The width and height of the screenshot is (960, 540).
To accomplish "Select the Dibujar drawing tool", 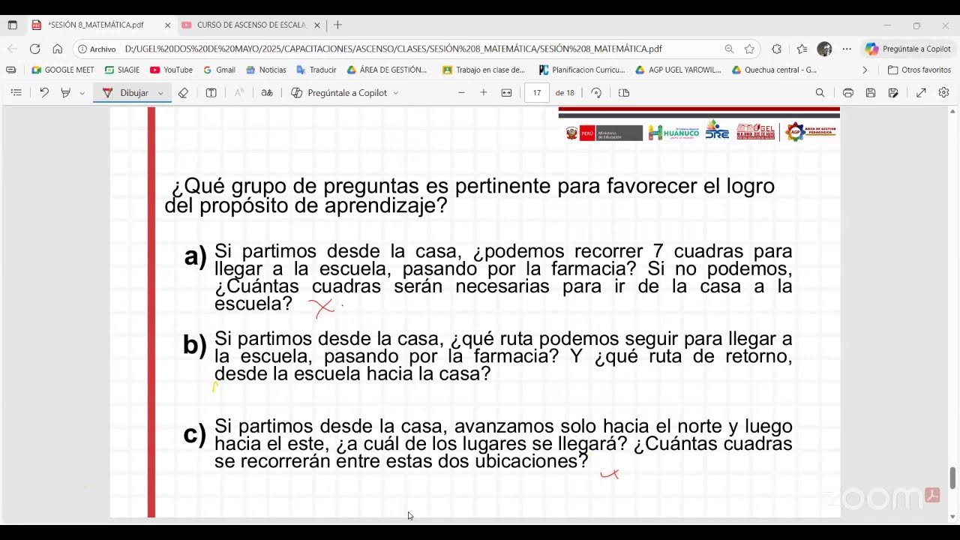I will tap(126, 93).
